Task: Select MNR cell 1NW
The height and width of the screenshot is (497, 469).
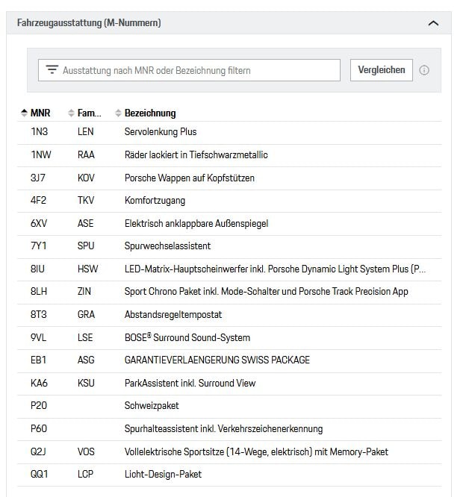Action: tap(41, 154)
